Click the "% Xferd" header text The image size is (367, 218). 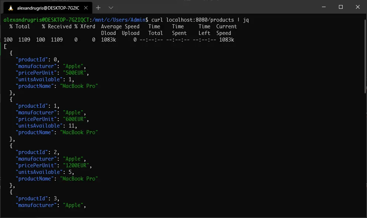click(x=85, y=26)
